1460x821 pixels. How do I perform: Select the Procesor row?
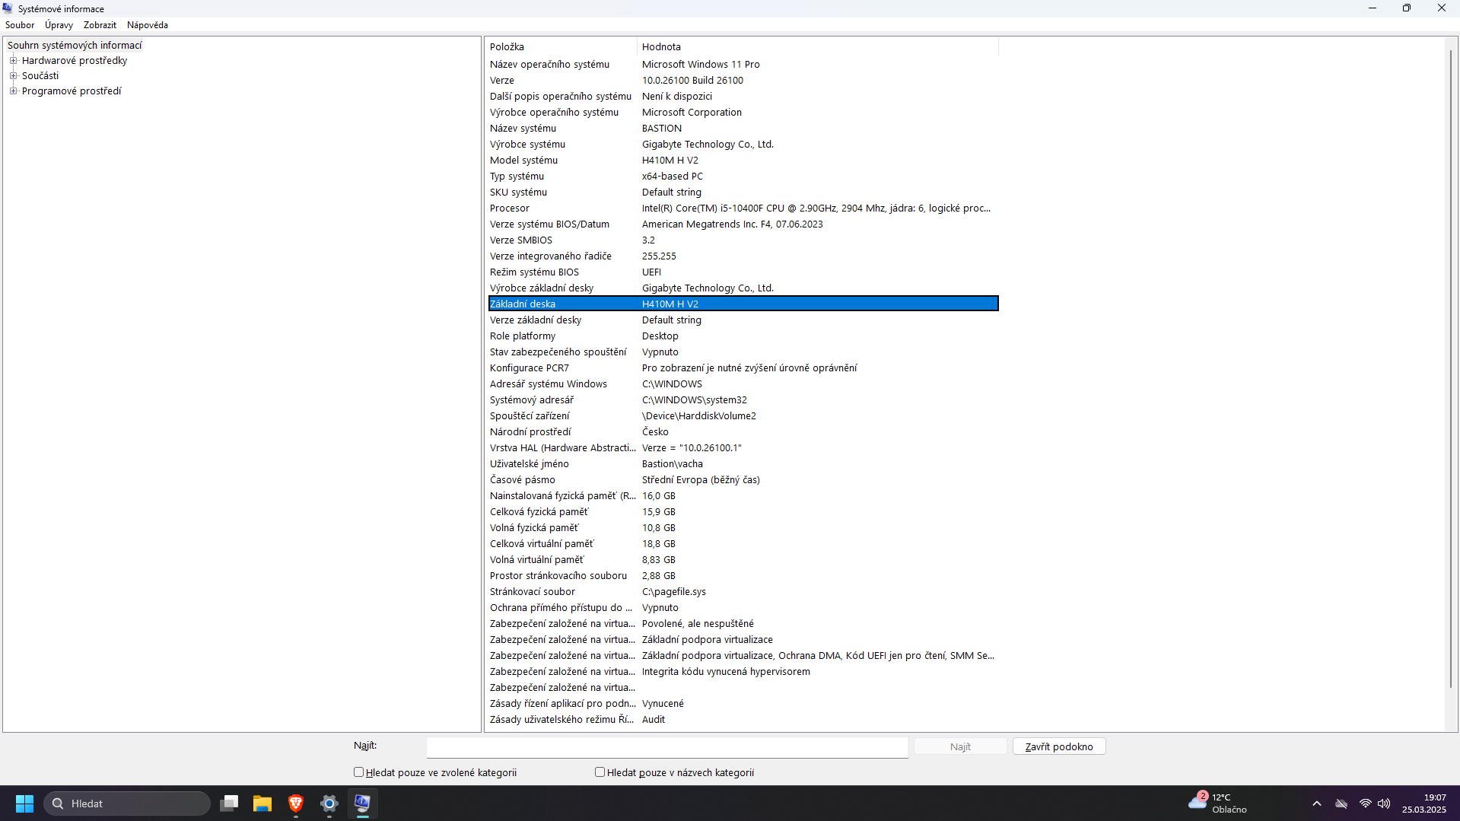pyautogui.click(x=743, y=208)
